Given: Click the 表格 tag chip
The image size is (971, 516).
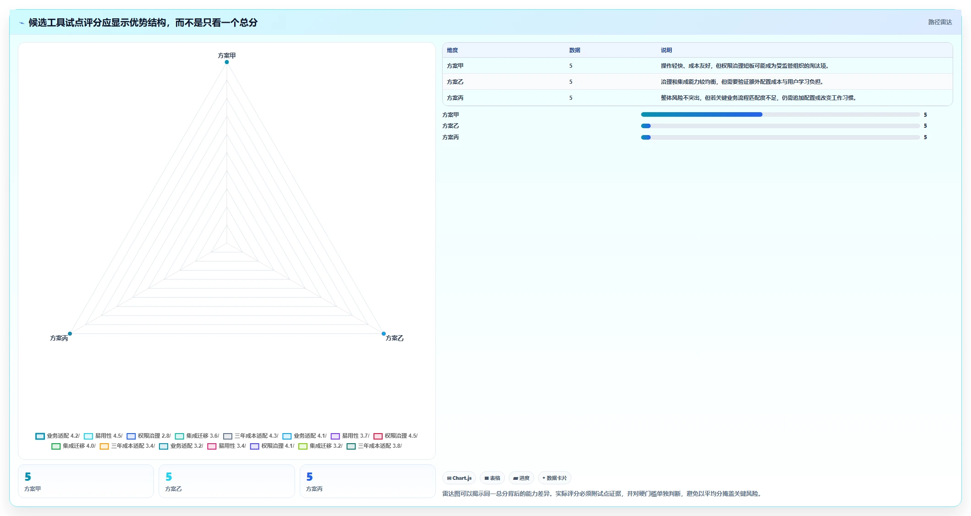Looking at the screenshot, I should click(x=492, y=478).
